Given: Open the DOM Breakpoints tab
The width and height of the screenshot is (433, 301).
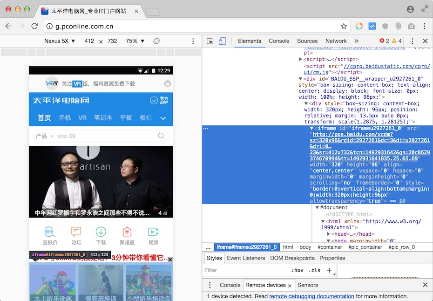Looking at the screenshot, I should (292, 258).
